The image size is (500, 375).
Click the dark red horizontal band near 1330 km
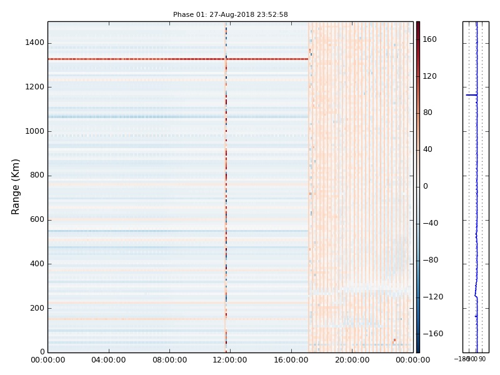178,59
